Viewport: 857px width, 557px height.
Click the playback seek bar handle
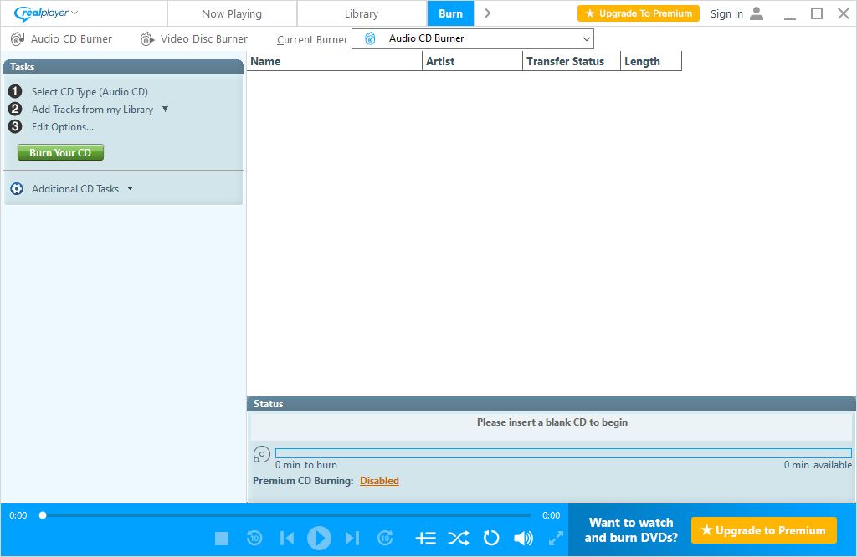point(43,515)
